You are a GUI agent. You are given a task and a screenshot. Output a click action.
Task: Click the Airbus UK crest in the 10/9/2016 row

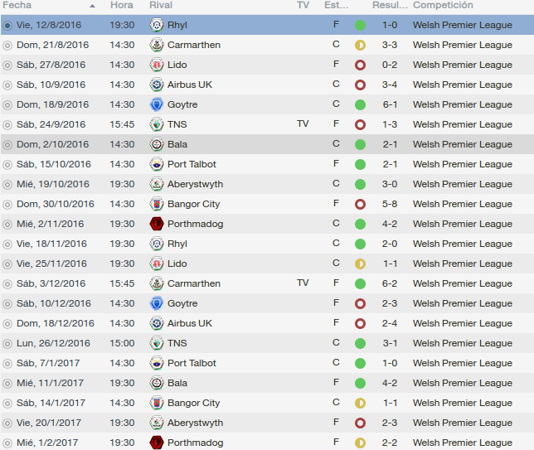pos(157,85)
